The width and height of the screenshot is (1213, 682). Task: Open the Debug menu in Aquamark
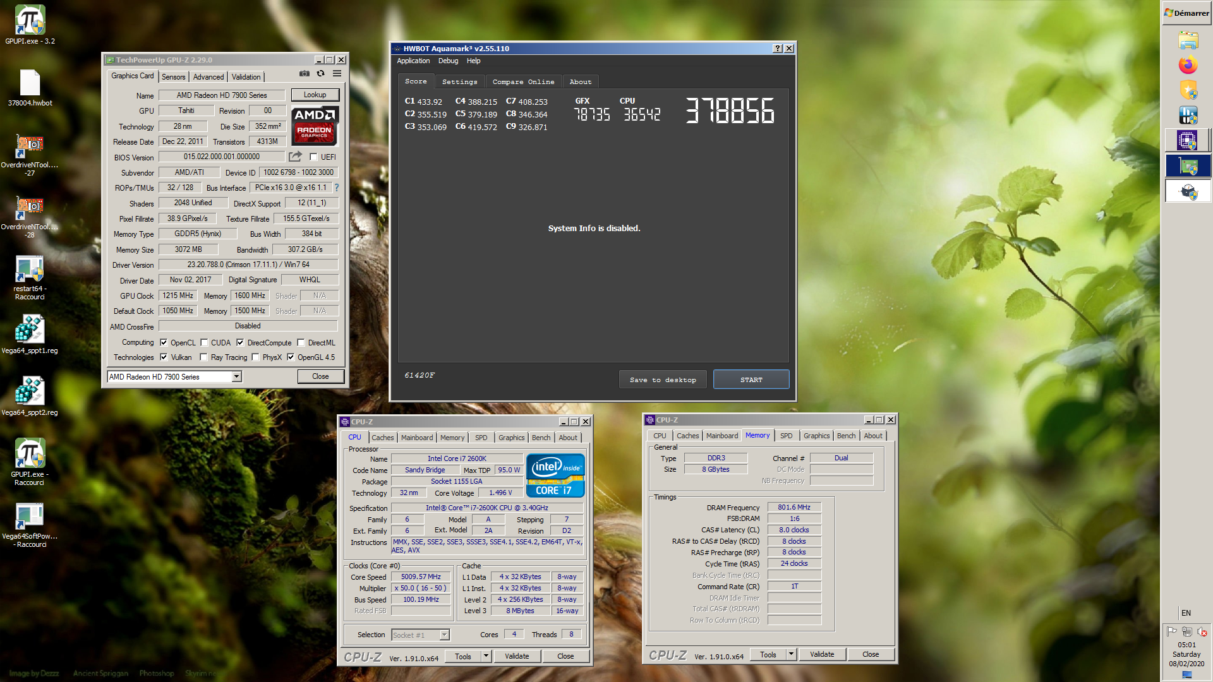448,61
